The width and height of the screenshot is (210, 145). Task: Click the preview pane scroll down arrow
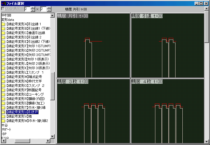207,141
